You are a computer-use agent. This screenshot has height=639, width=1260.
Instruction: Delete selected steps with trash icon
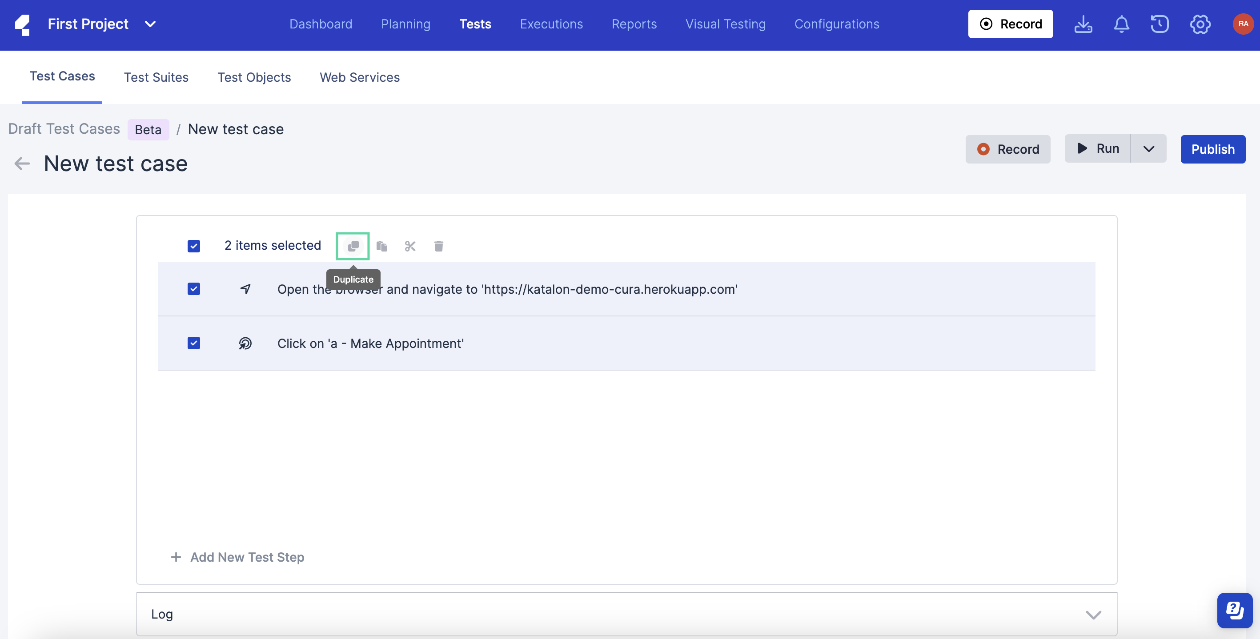click(439, 246)
